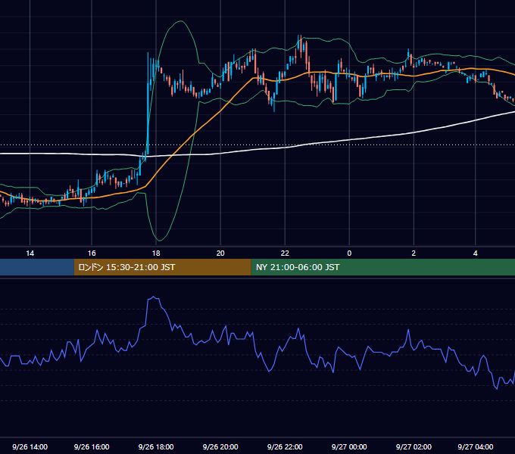Click hour label 18 on upper axis

point(156,253)
